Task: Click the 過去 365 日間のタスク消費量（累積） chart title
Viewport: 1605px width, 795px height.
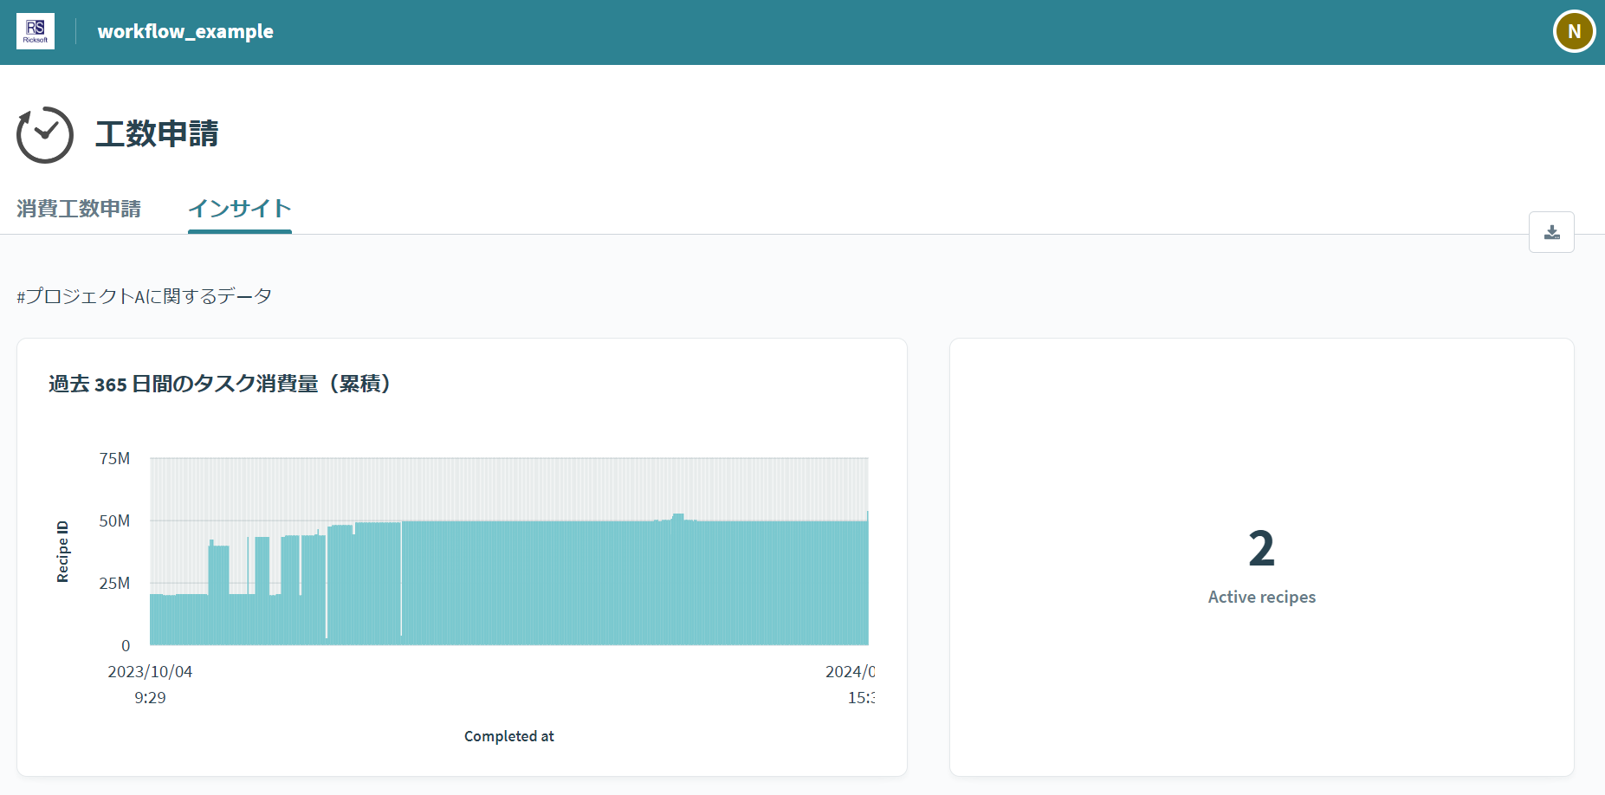Action: pyautogui.click(x=223, y=384)
